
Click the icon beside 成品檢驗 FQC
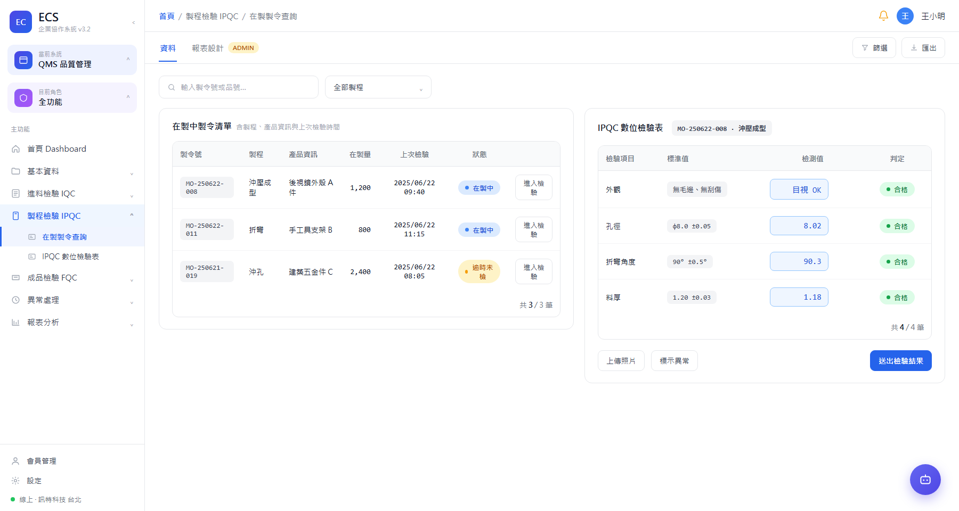(16, 278)
